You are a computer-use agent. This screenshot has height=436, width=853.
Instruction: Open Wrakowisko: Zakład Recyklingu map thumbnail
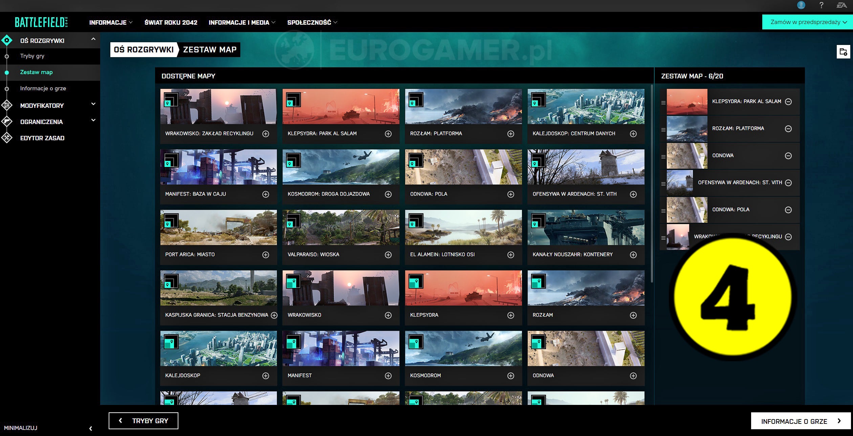coord(219,106)
